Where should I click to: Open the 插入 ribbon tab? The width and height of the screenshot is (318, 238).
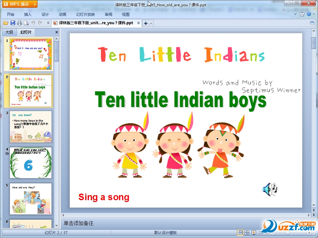[28, 14]
